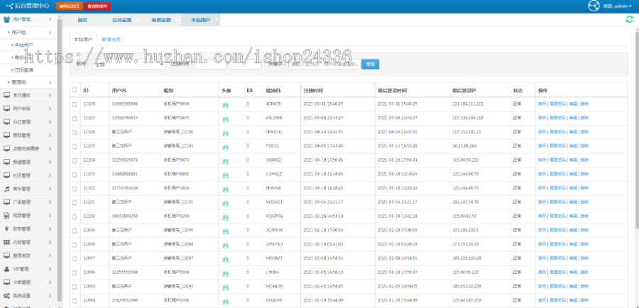Click the green refresh icon
Viewport: 639px width, 308px height.
pyautogui.click(x=629, y=19)
